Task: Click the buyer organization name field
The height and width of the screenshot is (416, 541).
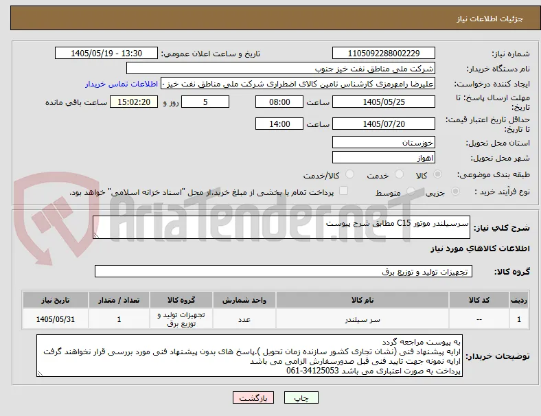Action: coord(281,68)
